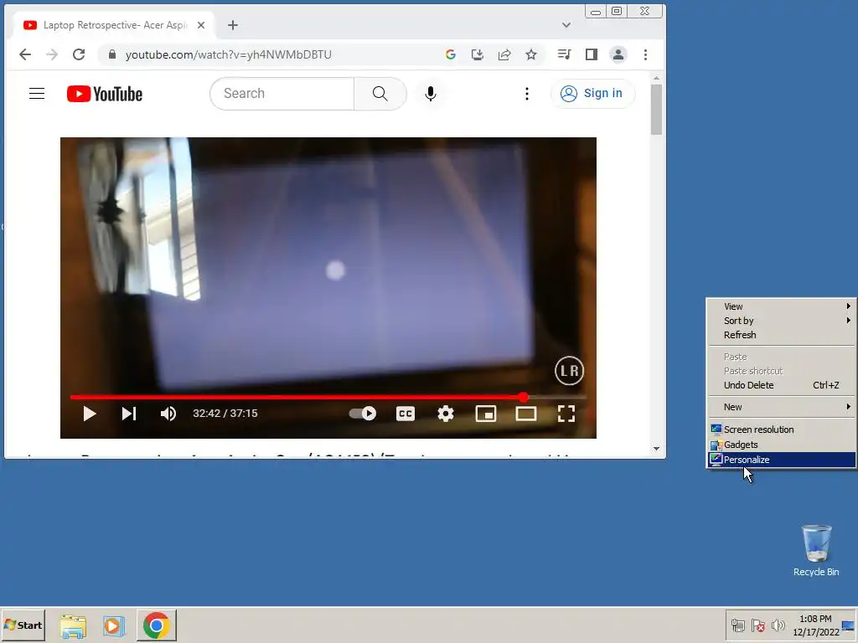Share this page using the share icon
This screenshot has width=858, height=643.
tap(504, 54)
